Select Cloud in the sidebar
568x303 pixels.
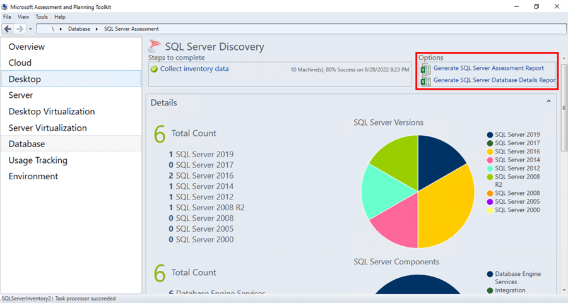71,62
